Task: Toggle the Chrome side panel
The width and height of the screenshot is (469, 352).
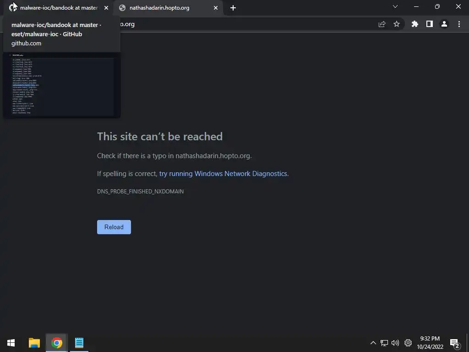Action: pos(430,24)
